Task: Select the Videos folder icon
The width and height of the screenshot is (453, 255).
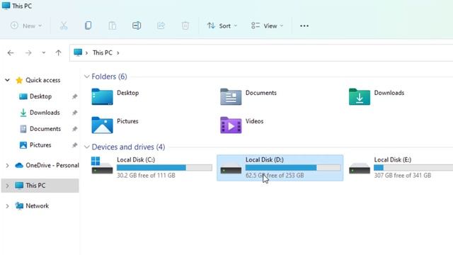Action: click(231, 125)
